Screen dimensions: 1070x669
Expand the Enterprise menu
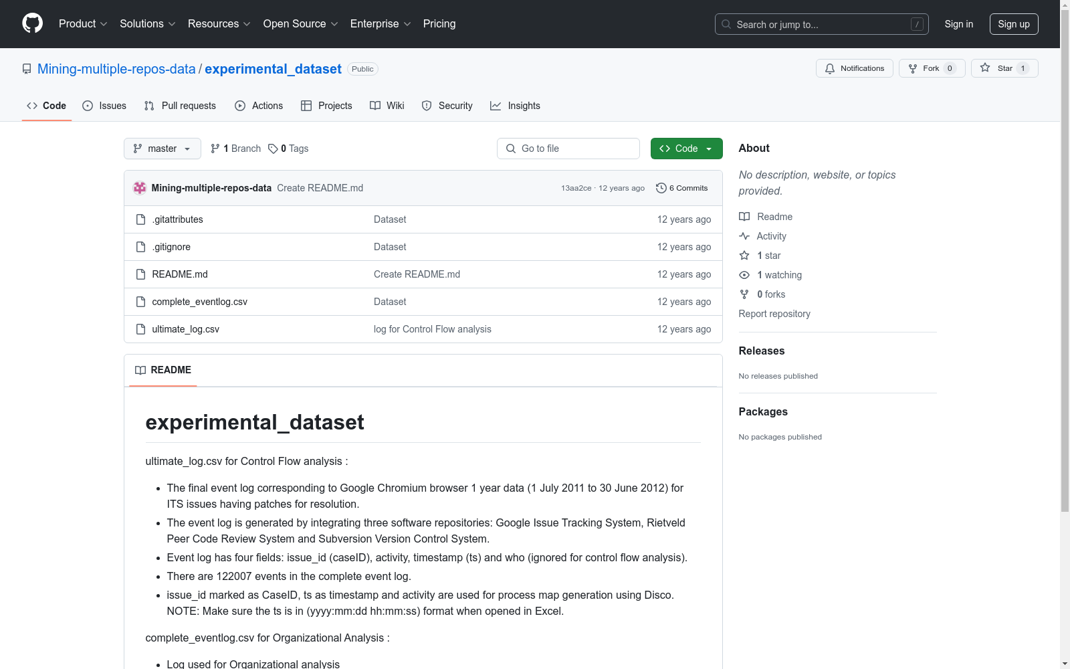(x=381, y=23)
